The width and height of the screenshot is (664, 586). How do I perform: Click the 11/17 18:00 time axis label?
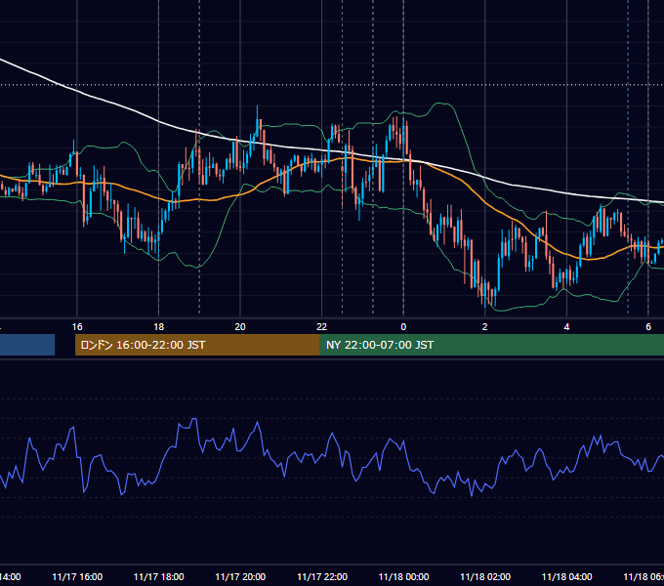tap(159, 576)
